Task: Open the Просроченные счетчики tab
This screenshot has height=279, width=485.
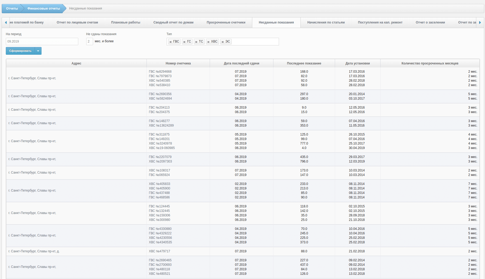Action: pyautogui.click(x=226, y=22)
